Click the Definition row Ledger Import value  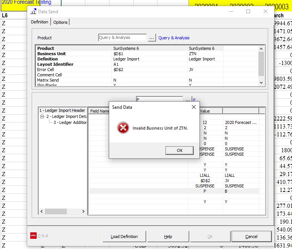coord(126,59)
